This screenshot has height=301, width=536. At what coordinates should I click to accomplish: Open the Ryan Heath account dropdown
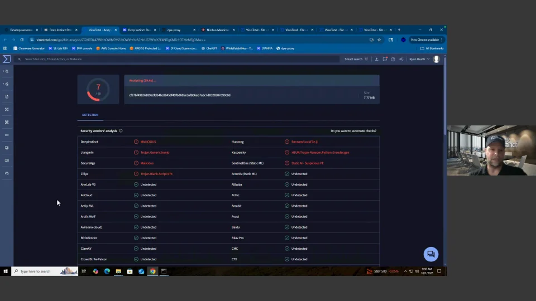(419, 59)
